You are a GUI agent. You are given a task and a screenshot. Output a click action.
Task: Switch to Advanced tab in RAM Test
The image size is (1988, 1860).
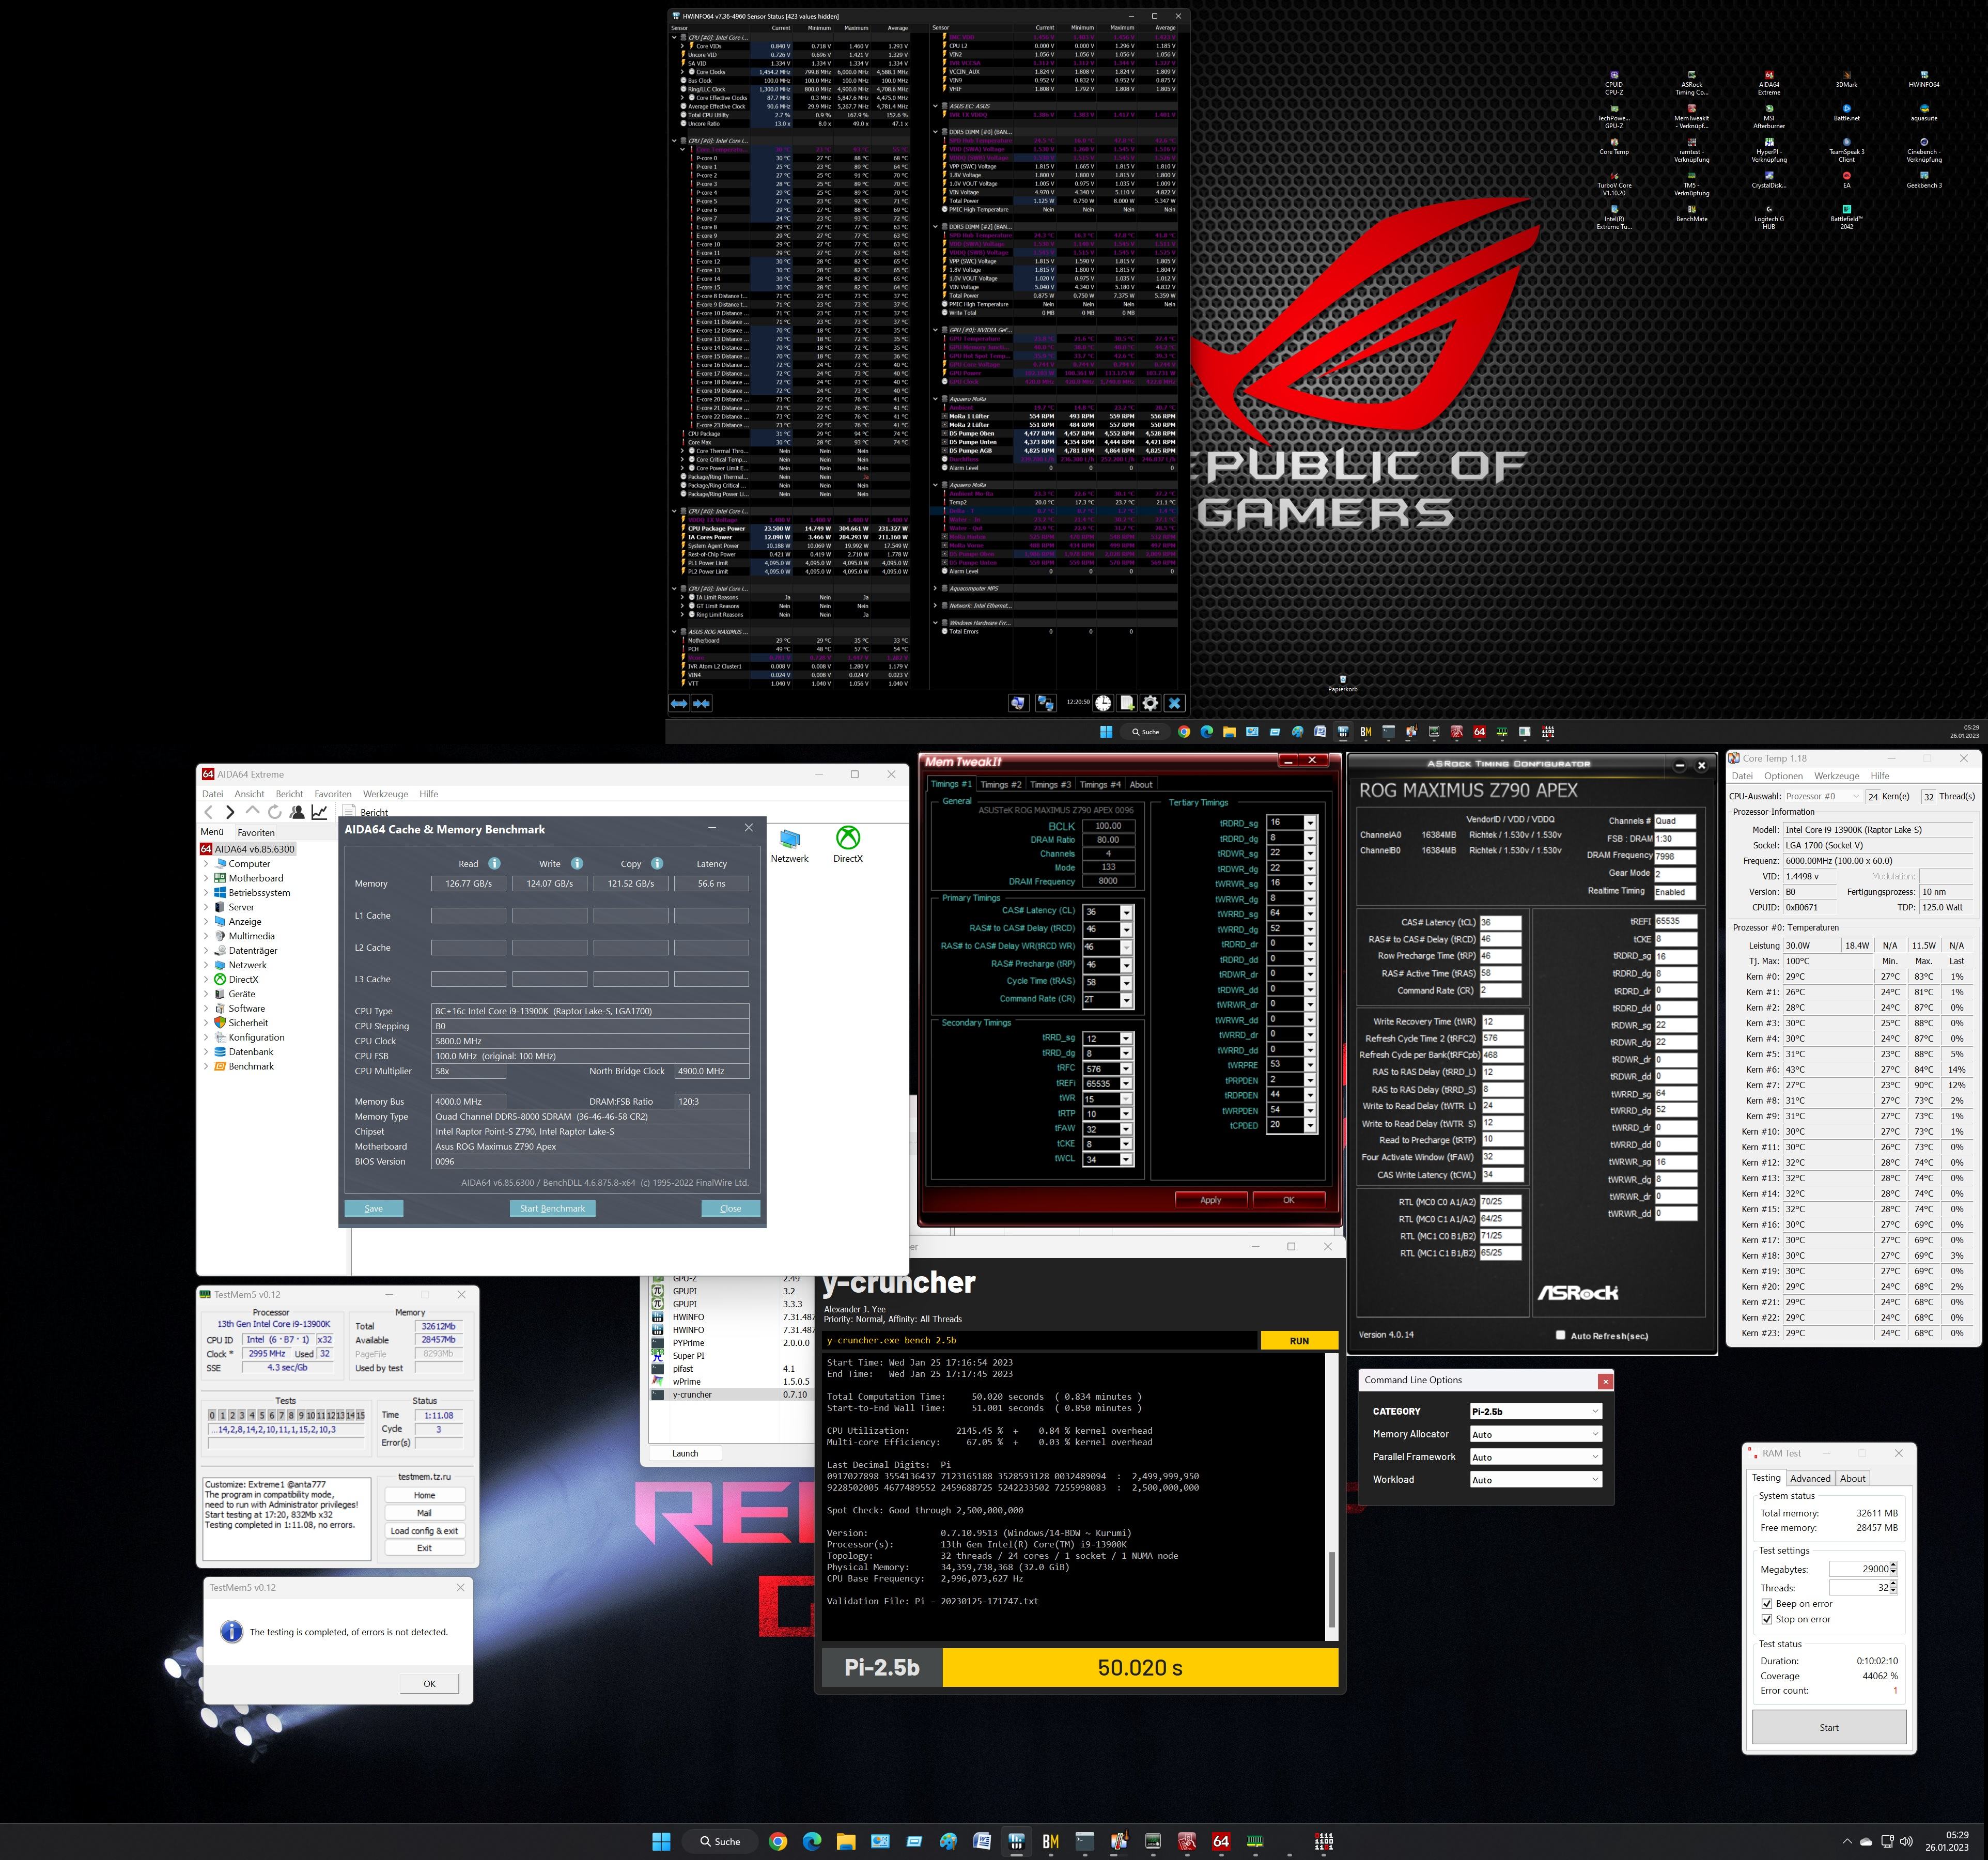[x=1810, y=1478]
